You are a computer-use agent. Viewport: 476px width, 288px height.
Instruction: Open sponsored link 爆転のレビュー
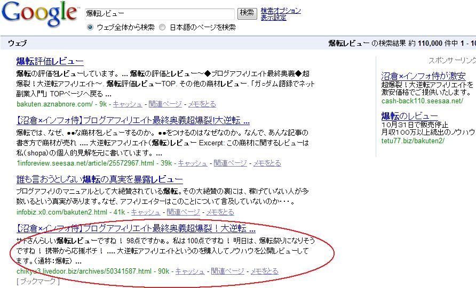point(409,116)
